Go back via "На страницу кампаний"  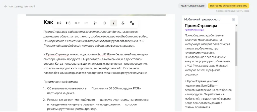[22, 6]
